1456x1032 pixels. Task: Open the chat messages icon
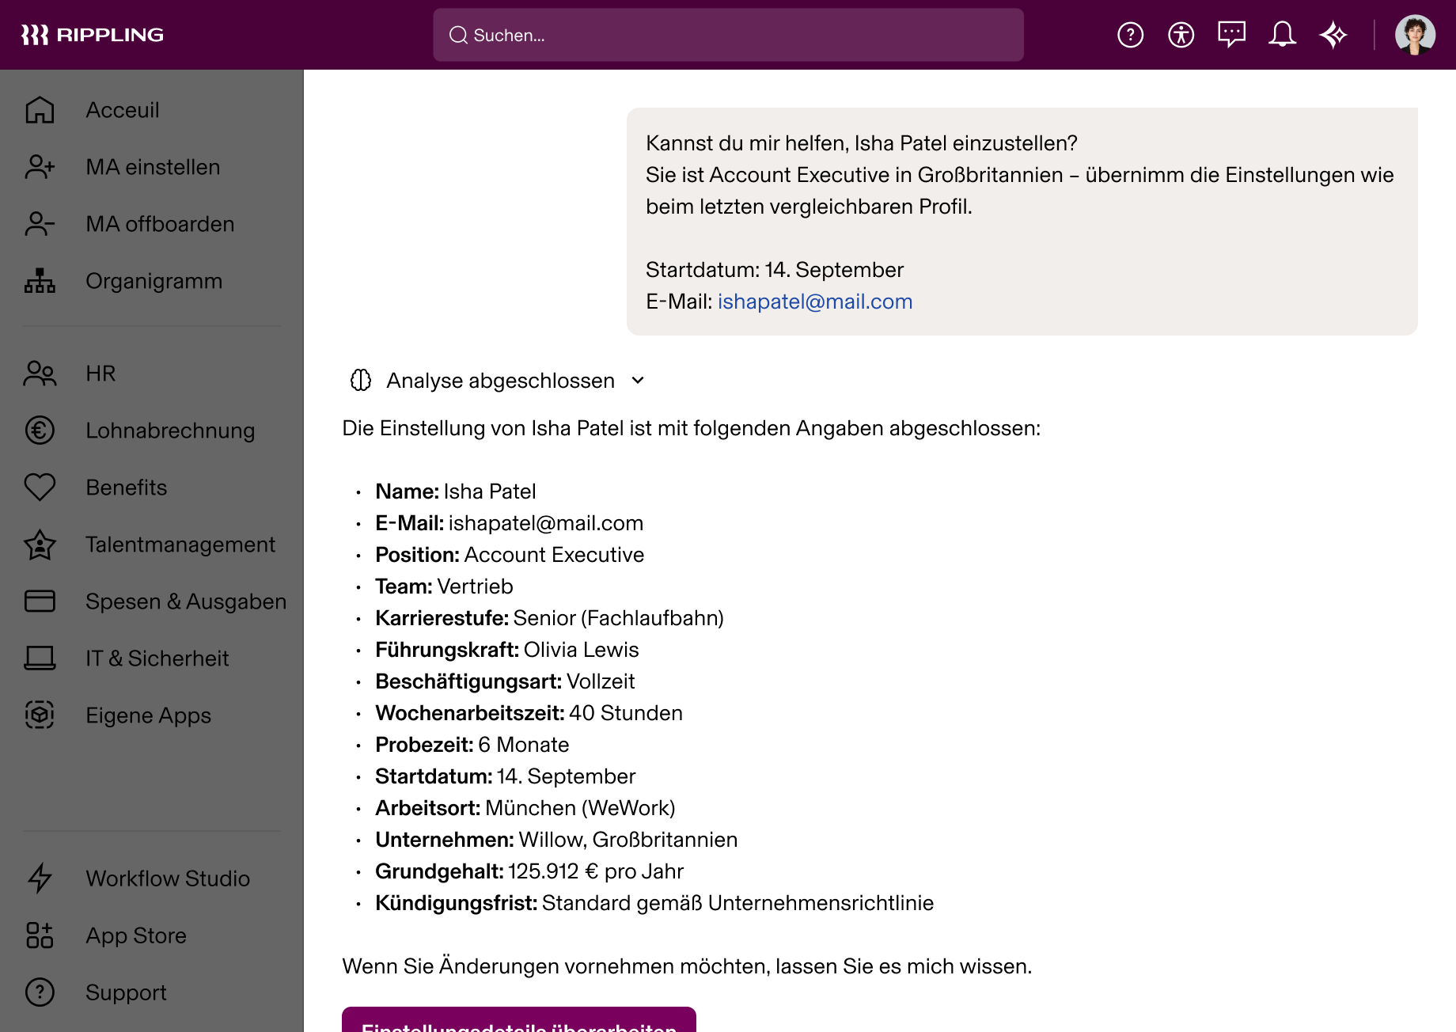tap(1232, 34)
